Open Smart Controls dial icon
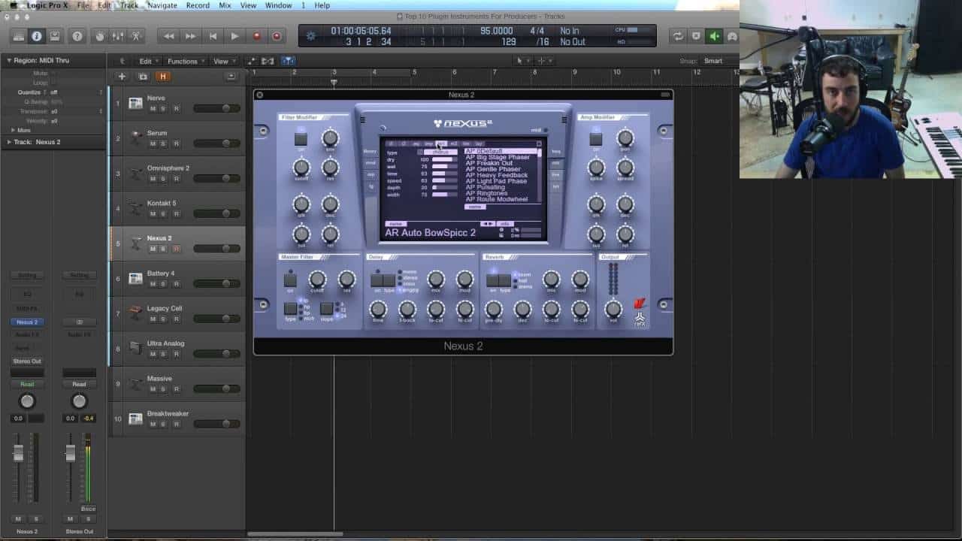 pyautogui.click(x=99, y=36)
